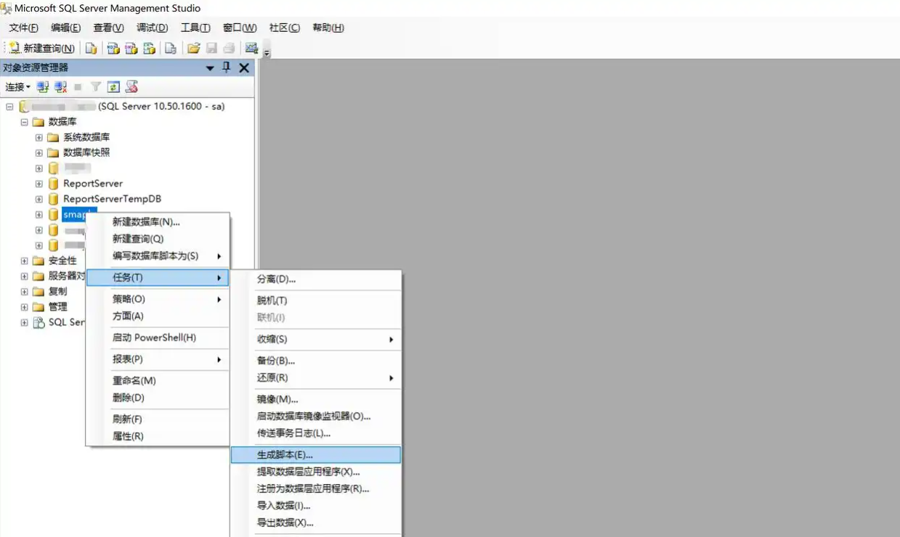Choose 备份(B)... in the tasks submenu

pos(276,361)
